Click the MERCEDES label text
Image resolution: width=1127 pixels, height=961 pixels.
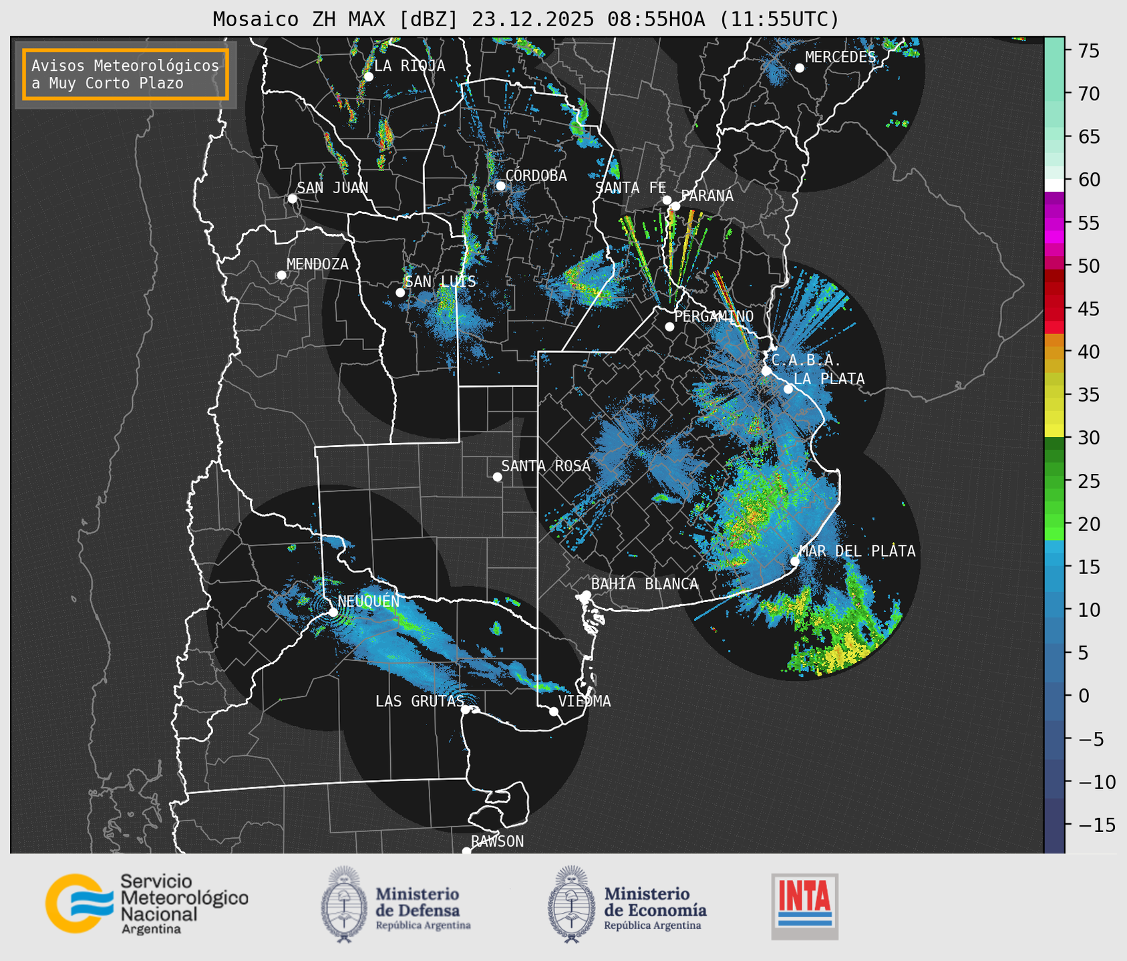(840, 57)
